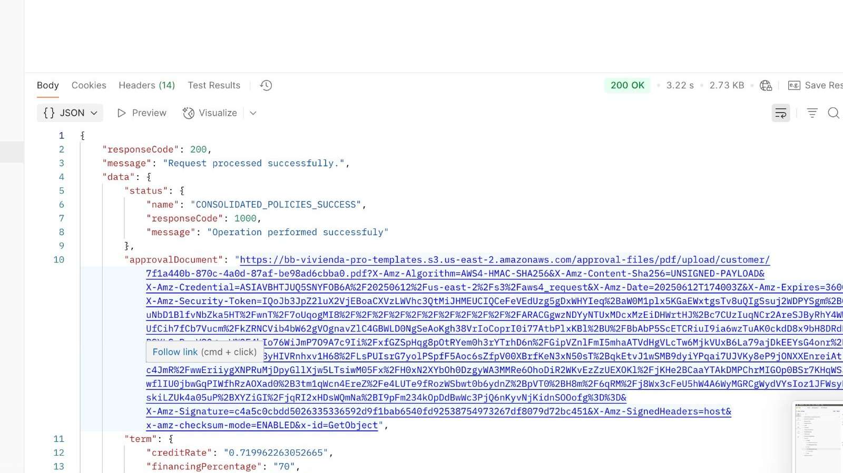Open the Headers (14) tab
The width and height of the screenshot is (843, 473).
[x=146, y=85]
